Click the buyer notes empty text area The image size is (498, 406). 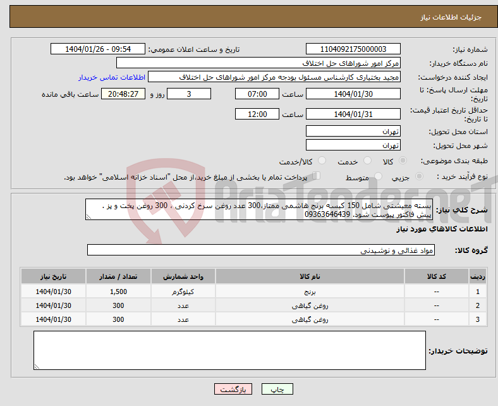click(229, 350)
